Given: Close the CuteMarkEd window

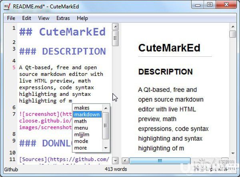Looking at the screenshot, I should (226, 5).
